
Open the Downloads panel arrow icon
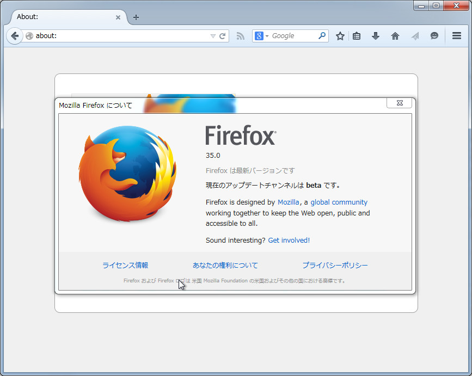tap(375, 35)
